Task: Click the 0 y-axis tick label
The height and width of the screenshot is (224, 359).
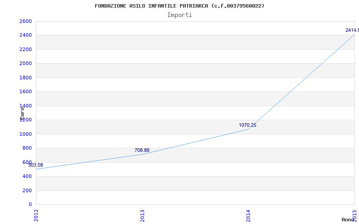Action: click(x=30, y=204)
